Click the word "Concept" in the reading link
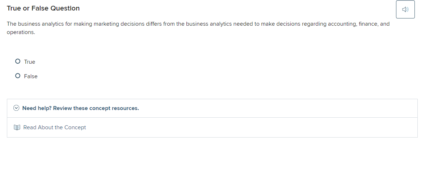 click(75, 127)
